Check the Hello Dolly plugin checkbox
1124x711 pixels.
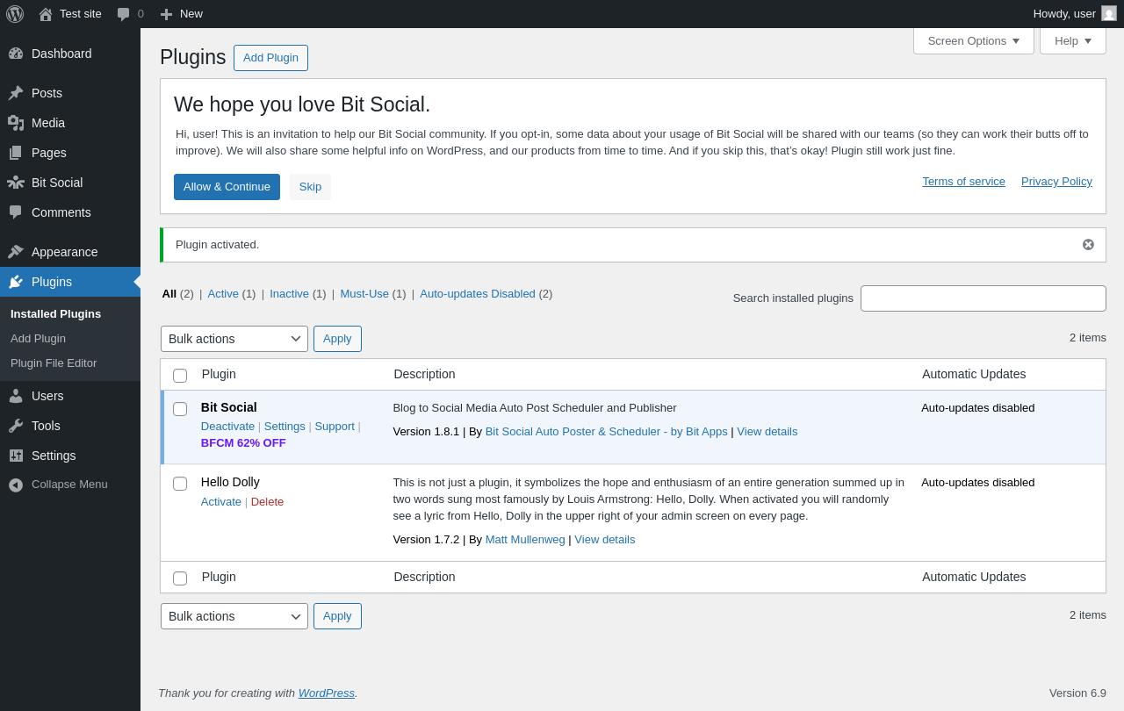point(180,484)
